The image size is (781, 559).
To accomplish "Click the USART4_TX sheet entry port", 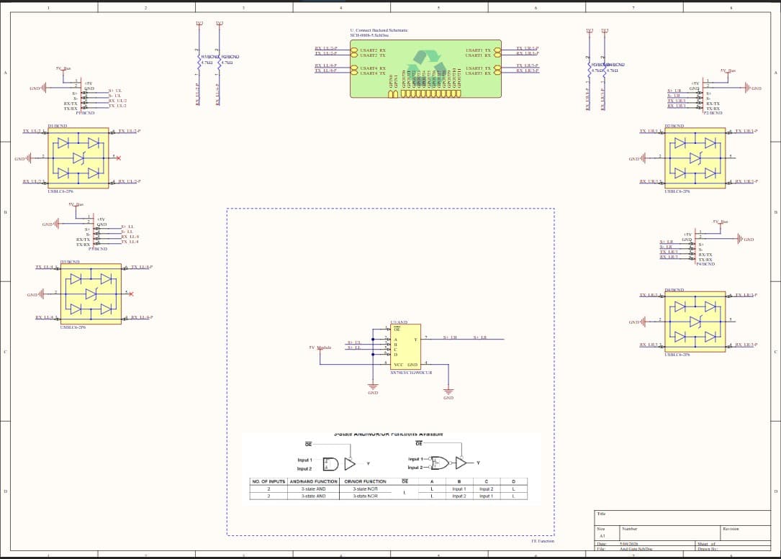I will click(354, 73).
